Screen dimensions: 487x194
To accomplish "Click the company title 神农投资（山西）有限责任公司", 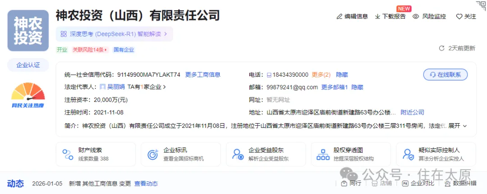I will [138, 15].
